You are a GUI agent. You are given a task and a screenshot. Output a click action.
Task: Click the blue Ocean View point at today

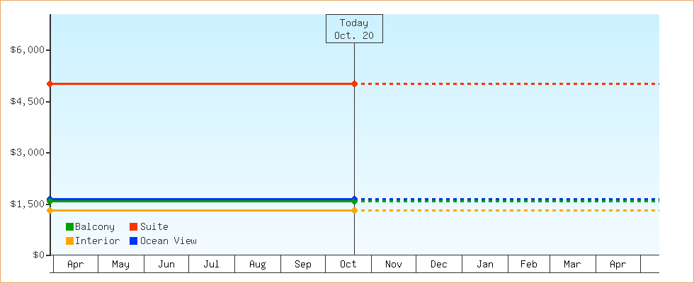354,200
